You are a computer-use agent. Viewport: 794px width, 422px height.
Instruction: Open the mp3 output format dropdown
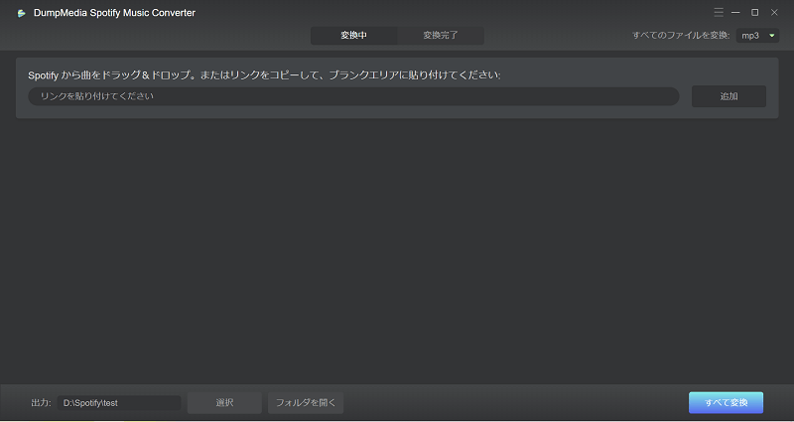pyautogui.click(x=757, y=36)
